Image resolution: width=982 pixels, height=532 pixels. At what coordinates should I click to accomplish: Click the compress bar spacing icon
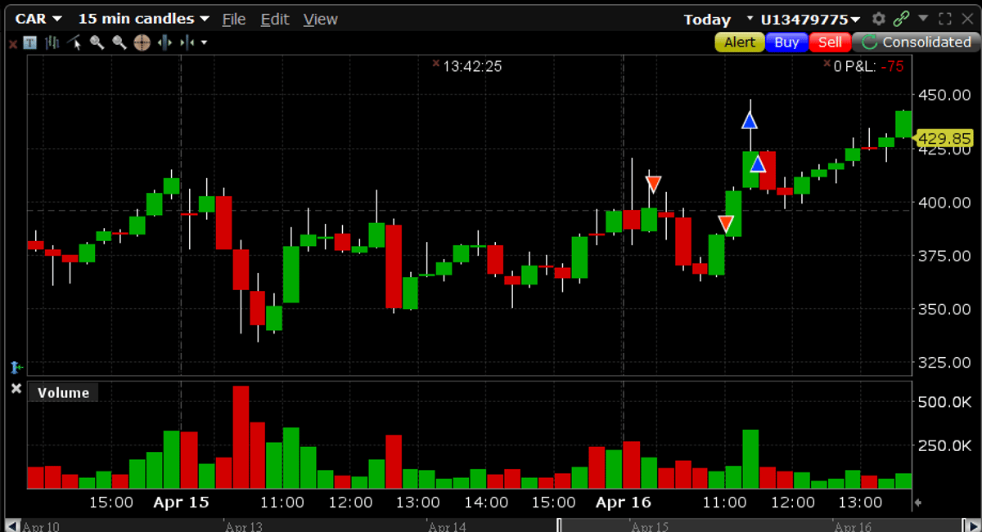(x=187, y=42)
